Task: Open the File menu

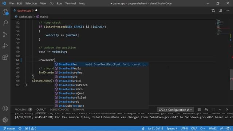Action: [x=11, y=3]
